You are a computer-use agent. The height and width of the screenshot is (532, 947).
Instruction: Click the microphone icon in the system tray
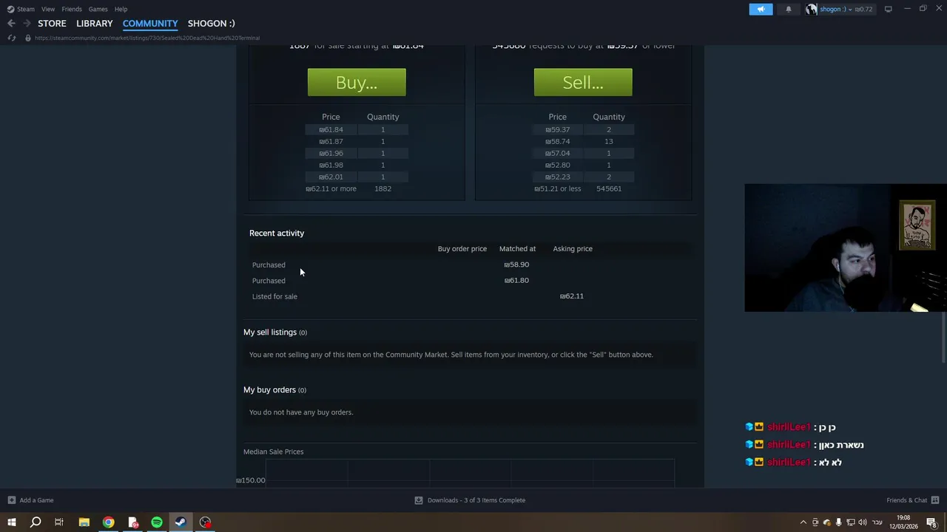tap(838, 522)
